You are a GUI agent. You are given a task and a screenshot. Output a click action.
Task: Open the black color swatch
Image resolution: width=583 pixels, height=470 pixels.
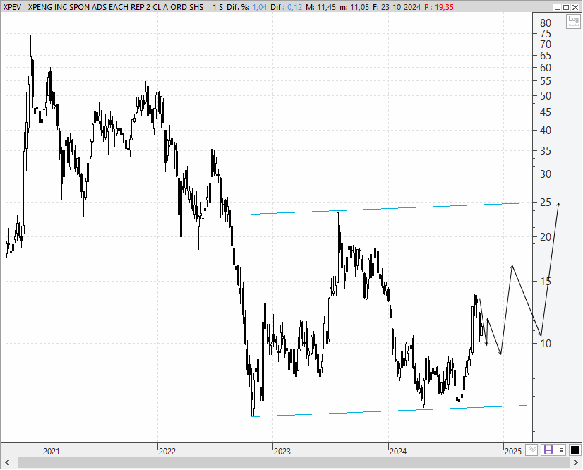[575, 450]
